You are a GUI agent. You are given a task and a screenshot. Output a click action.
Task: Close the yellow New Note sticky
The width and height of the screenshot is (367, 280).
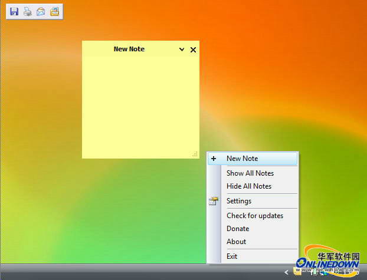[x=193, y=50]
